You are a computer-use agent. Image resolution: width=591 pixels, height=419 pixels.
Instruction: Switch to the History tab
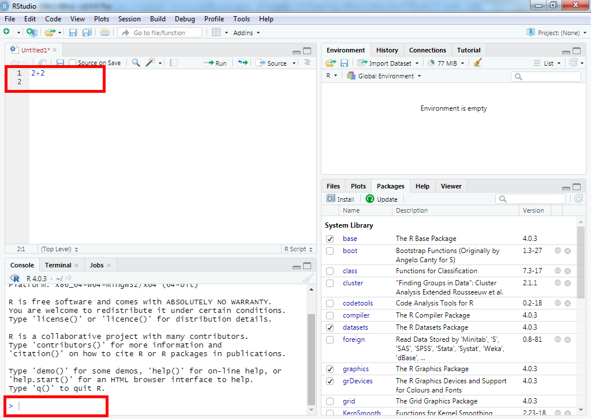pyautogui.click(x=387, y=50)
